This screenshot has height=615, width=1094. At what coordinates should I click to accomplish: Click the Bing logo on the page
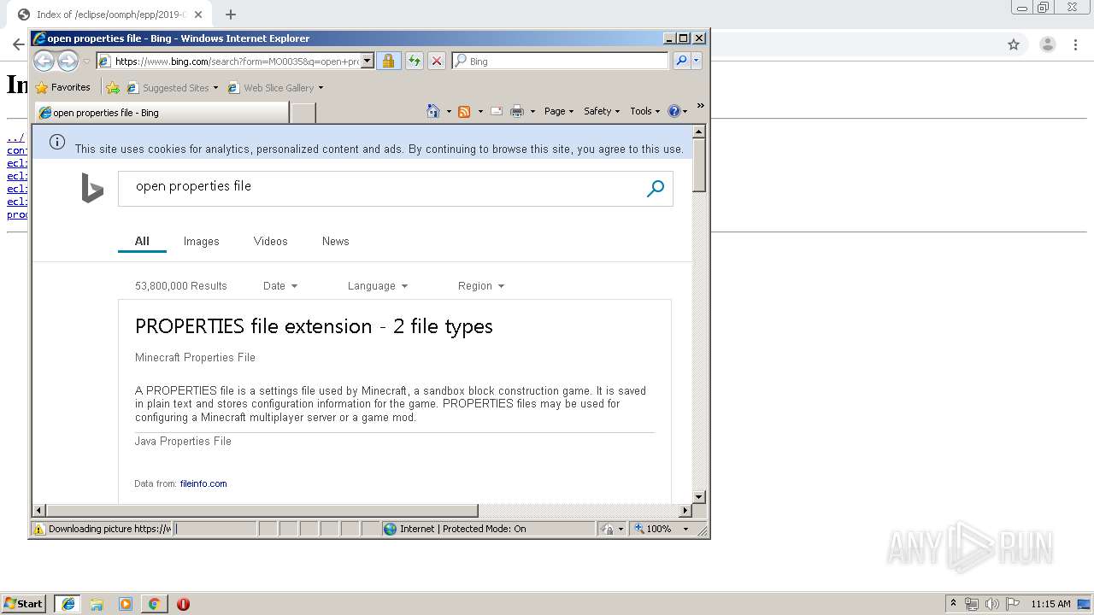pyautogui.click(x=92, y=188)
